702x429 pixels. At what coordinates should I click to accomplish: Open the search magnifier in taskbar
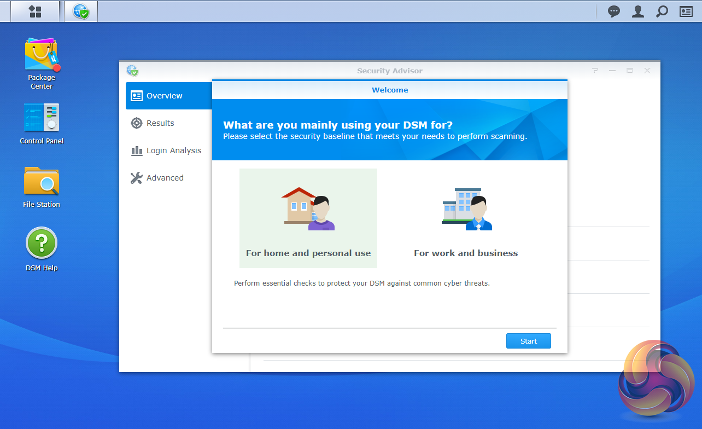pyautogui.click(x=662, y=11)
